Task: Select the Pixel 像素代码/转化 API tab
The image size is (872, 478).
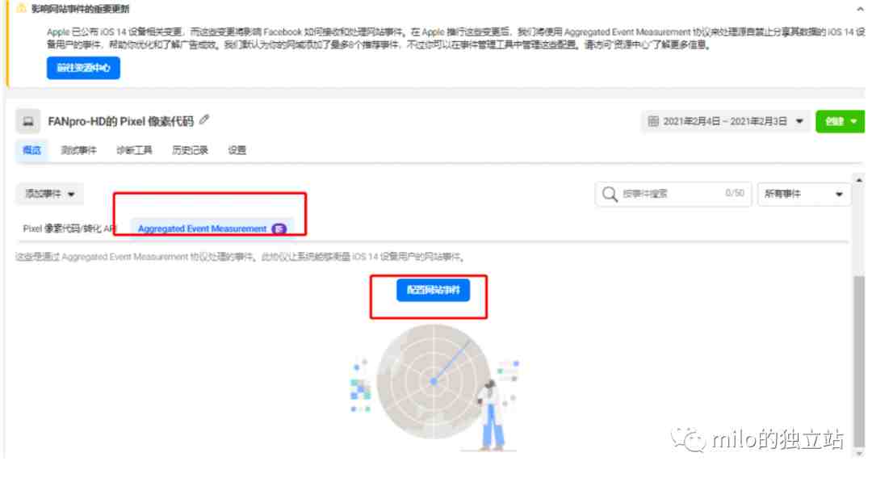Action: point(69,229)
